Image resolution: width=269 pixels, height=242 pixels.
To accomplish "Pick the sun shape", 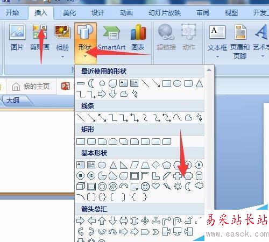I will click(x=178, y=187).
